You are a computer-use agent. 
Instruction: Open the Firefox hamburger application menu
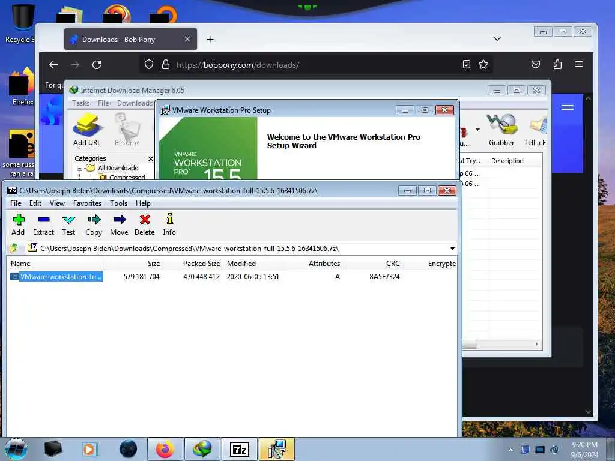[579, 64]
